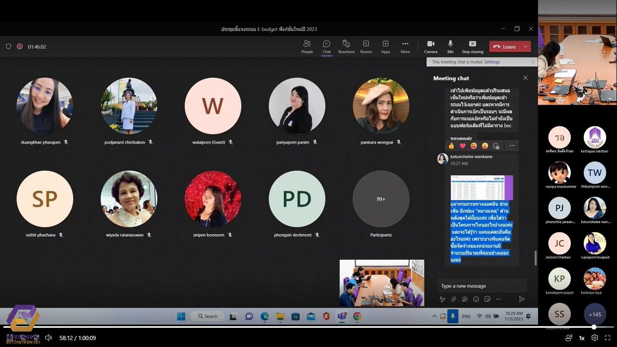Toggle the Camera on or off
The height and width of the screenshot is (347, 617).
coord(431,46)
